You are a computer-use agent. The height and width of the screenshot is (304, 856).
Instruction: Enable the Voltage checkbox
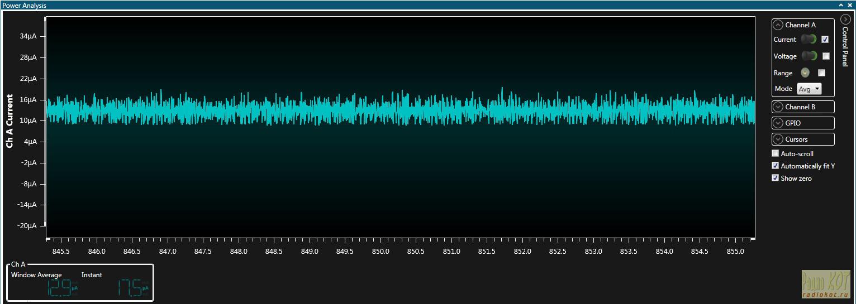(826, 56)
